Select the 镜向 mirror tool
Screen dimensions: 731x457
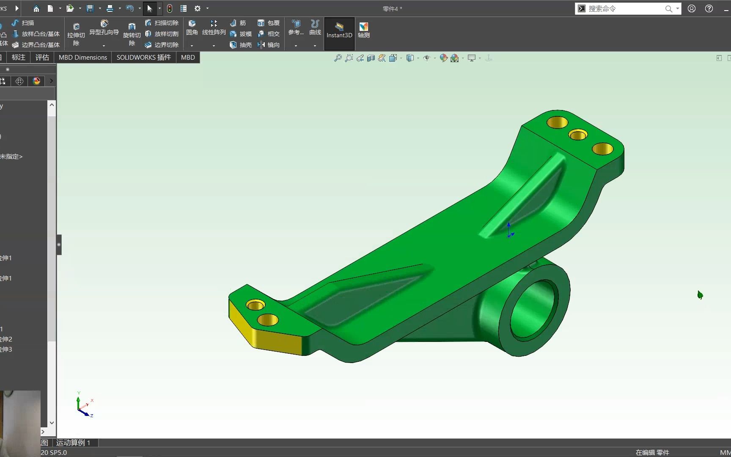[x=269, y=45]
